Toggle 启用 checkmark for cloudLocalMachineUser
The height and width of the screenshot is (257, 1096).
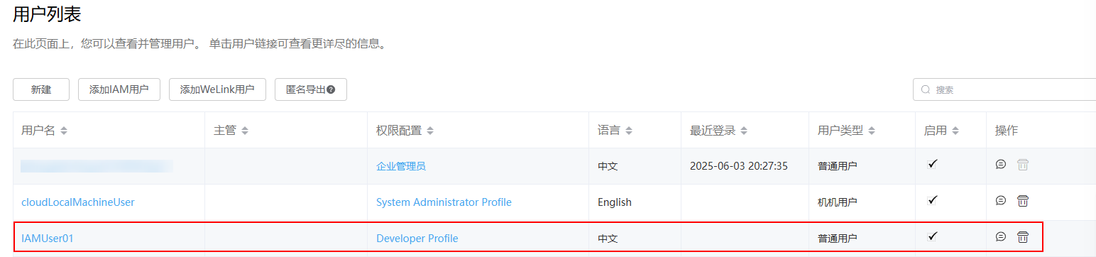933,200
